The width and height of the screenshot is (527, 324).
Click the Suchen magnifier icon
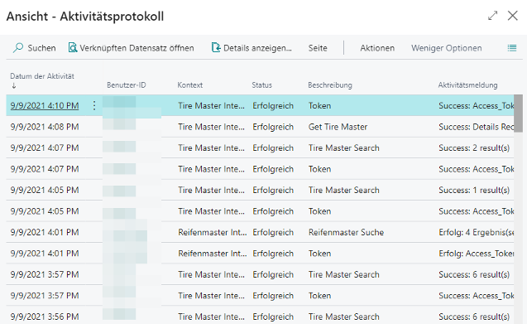(18, 48)
